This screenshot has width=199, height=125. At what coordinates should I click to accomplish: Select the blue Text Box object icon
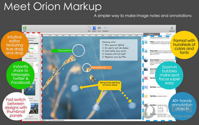[x=146, y=87]
